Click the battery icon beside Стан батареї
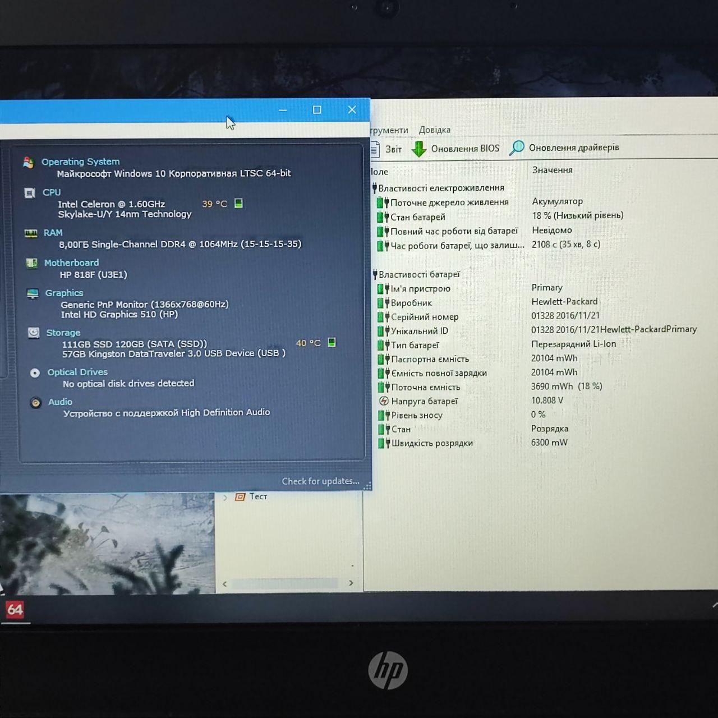Screen dimensions: 718x718 pyautogui.click(x=383, y=217)
